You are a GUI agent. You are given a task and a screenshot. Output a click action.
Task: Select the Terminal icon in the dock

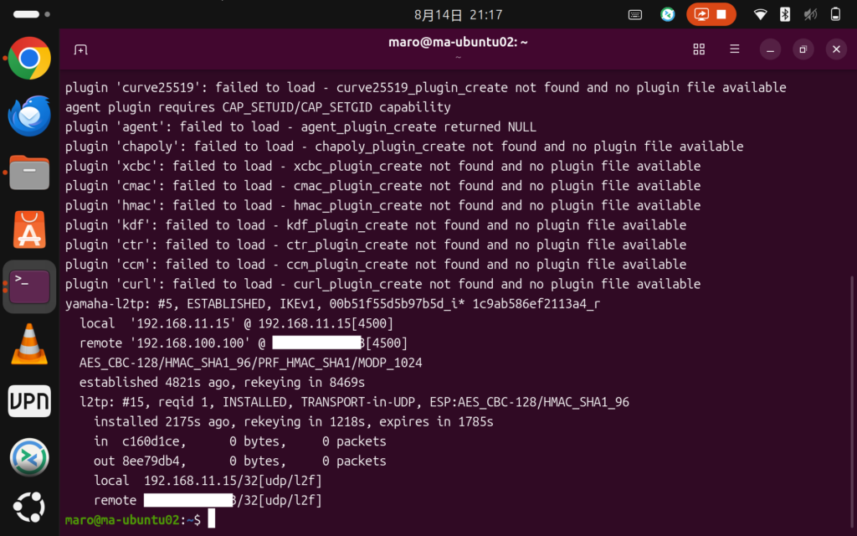(29, 286)
